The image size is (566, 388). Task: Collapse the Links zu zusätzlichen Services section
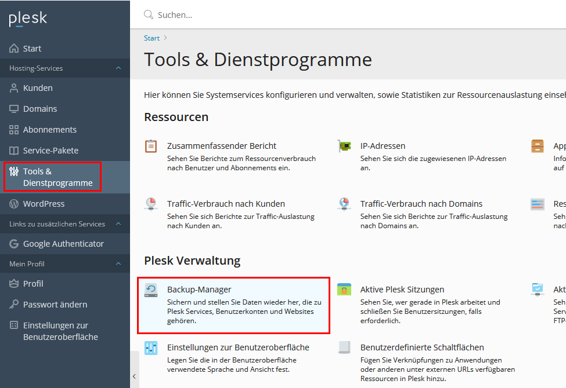point(118,224)
